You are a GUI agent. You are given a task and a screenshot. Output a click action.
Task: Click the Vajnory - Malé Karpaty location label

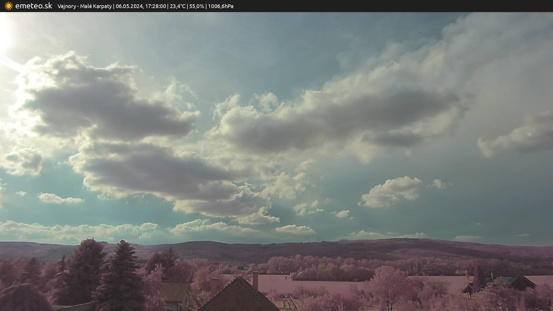(x=84, y=6)
